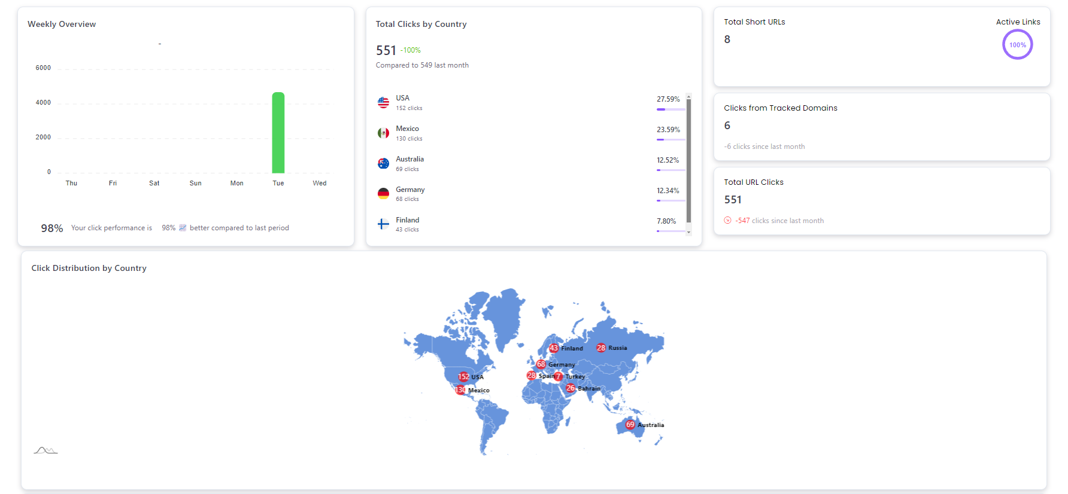The height and width of the screenshot is (494, 1068).
Task: Click the '69 clicks' text under Australia
Action: [407, 169]
